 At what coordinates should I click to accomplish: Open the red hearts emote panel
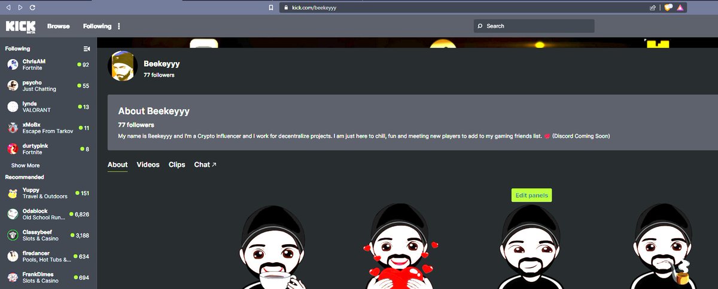401,246
